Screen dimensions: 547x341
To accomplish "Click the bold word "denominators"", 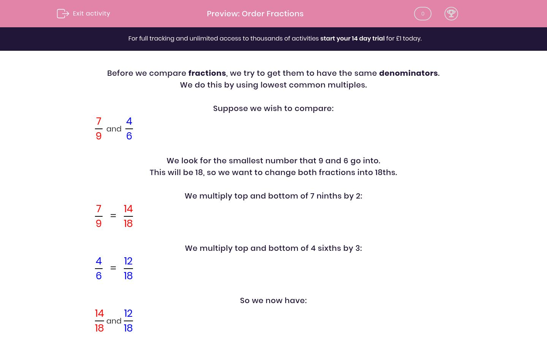I will 408,73.
